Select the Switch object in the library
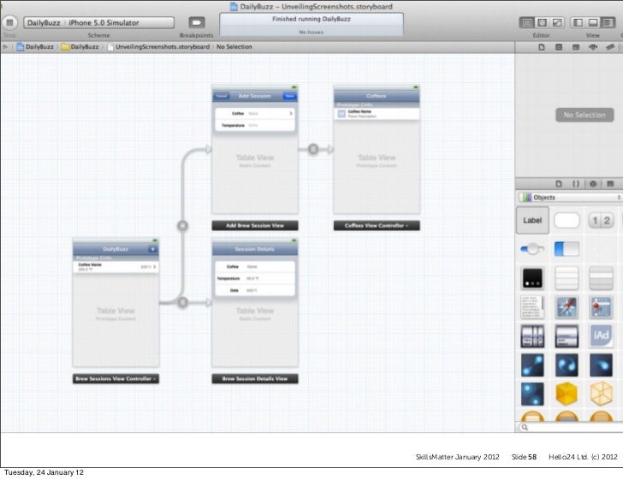Screen dimensions: 623x480 tap(567, 249)
